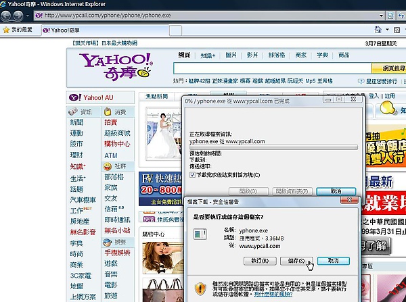This screenshot has width=406, height=302.
Task: Select the 網頁 search tab
Action: click(x=184, y=55)
